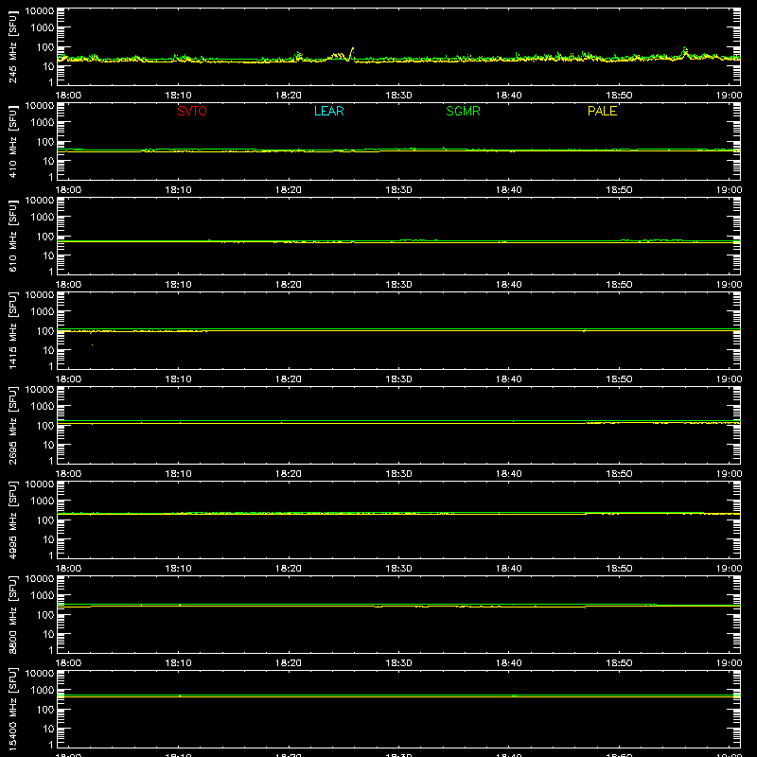Select the 245 MHz [SFU] axis title
Viewport: 757px width, 757px height.
[13, 46]
